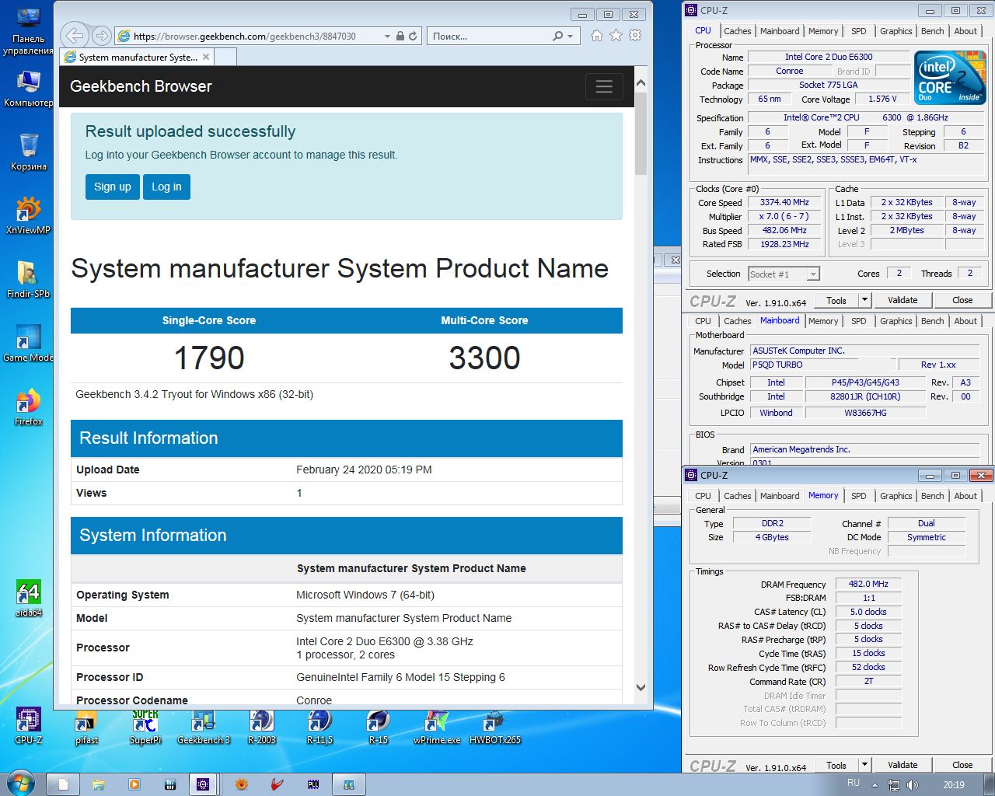Select the HWBOTx265 desktop shortcut
This screenshot has width=995, height=796.
click(x=495, y=726)
